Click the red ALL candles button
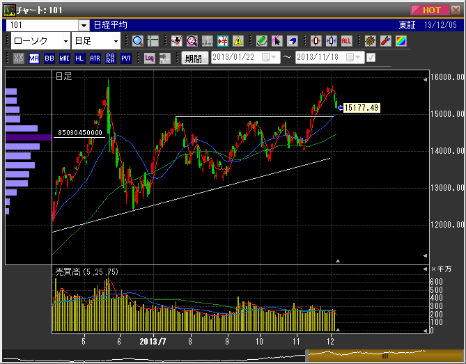466x364 pixels. pos(346,40)
